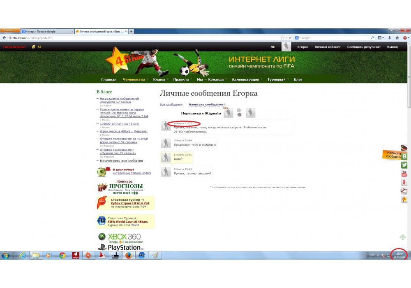Bookmark this page with the star icon

282,38
